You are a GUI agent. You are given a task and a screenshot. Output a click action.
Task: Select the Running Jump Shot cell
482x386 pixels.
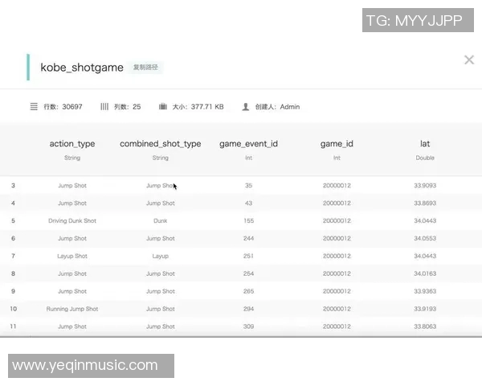pos(72,309)
